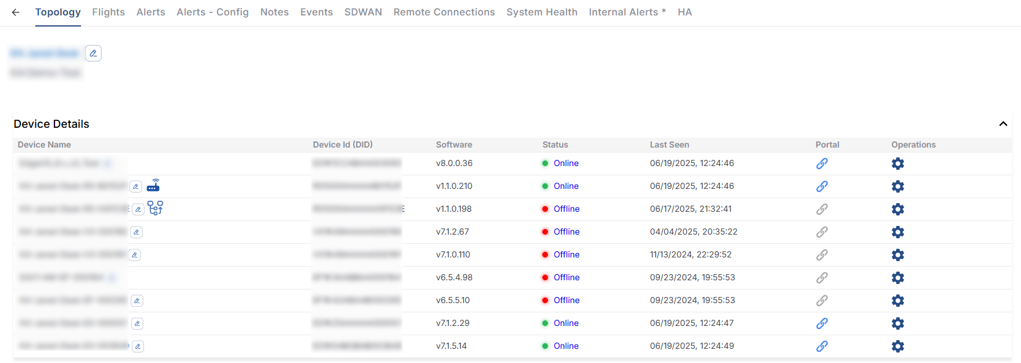Screen dimensions: 1021x363
Task: Open the Alerts - Config tab
Action: [213, 12]
